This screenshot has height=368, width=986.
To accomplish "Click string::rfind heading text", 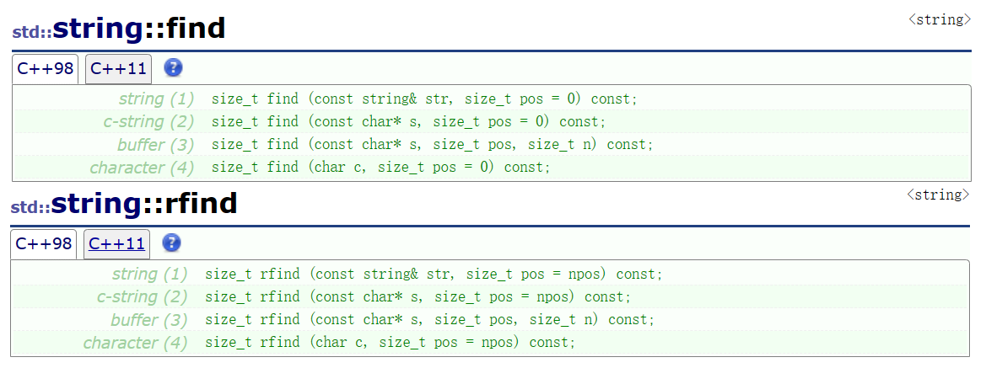I will click(144, 204).
